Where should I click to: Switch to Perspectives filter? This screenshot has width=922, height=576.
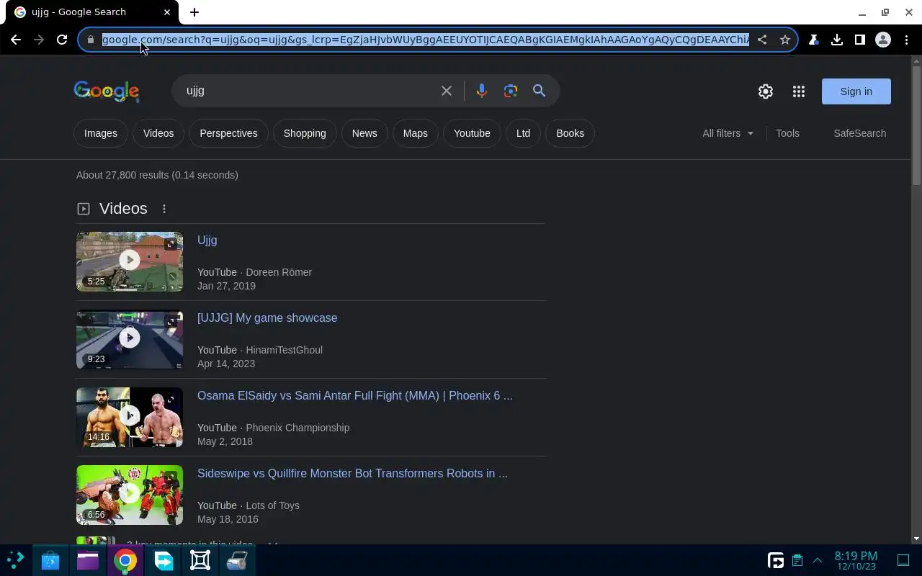(x=228, y=133)
